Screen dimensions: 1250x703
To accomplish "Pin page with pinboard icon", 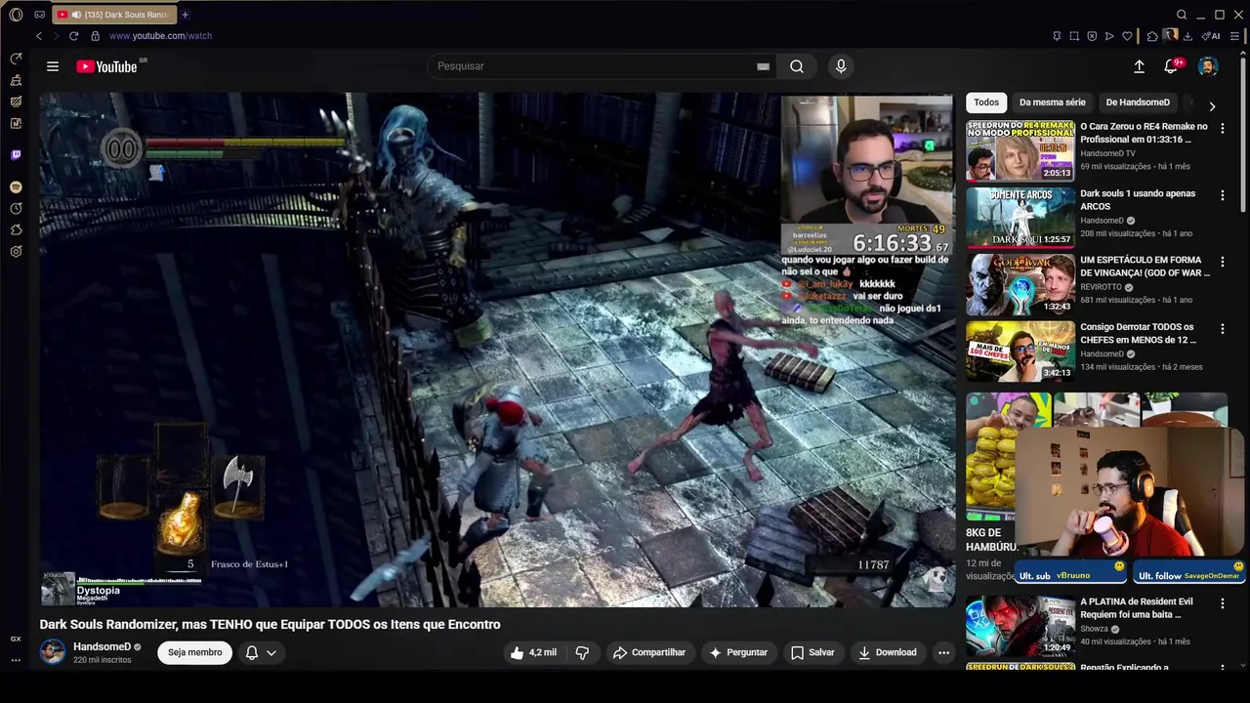I will (x=1057, y=36).
